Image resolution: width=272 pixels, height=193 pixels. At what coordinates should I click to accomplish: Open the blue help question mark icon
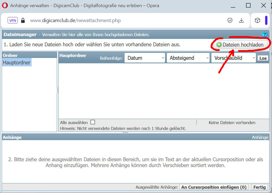(265, 34)
